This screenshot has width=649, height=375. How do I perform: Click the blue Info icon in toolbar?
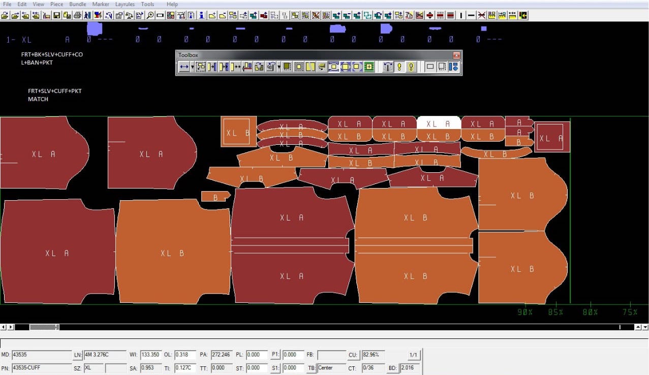[x=202, y=15]
